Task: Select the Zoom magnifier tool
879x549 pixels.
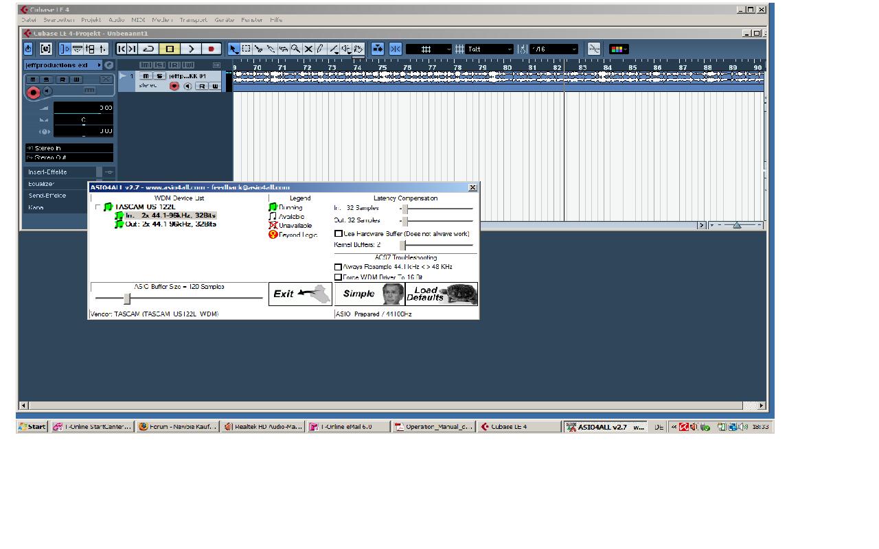Action: [296, 49]
